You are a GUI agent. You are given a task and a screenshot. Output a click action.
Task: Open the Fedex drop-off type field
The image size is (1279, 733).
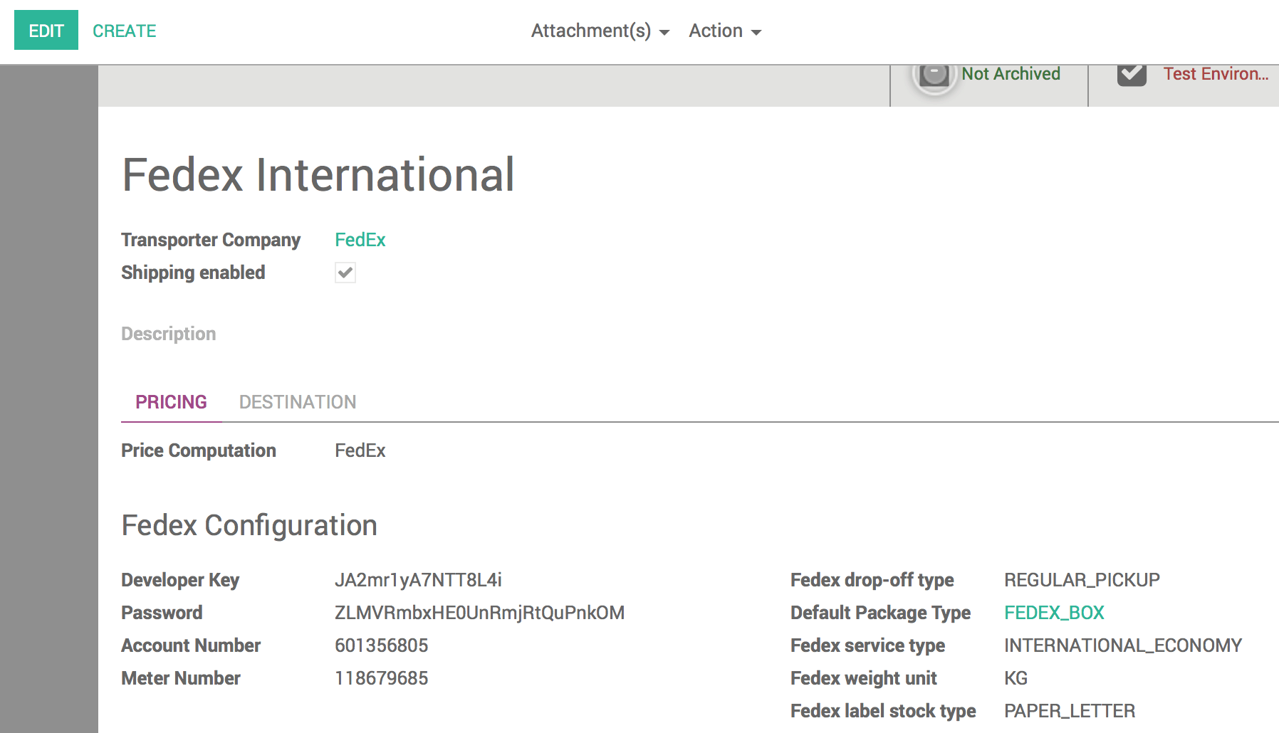click(1082, 579)
